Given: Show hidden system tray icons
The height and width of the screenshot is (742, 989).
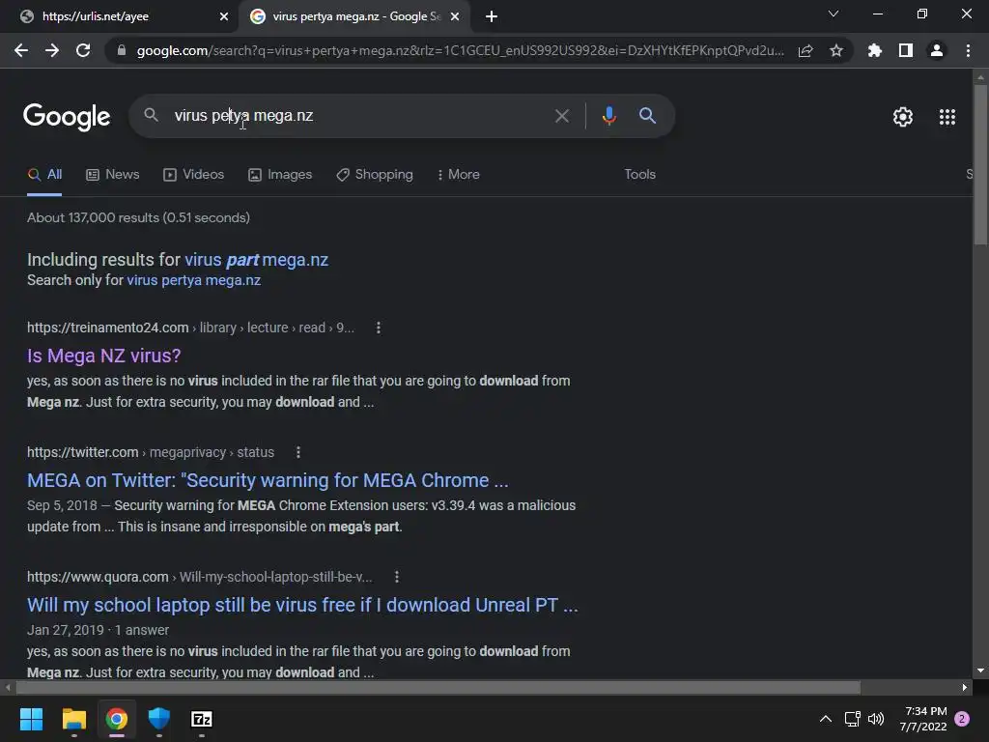Looking at the screenshot, I should pyautogui.click(x=825, y=719).
